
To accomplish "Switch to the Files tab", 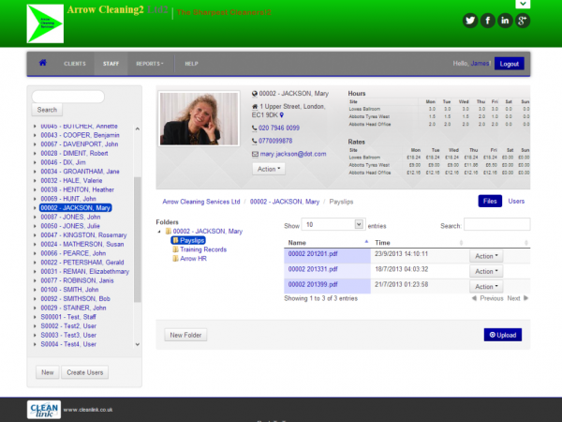I will 490,201.
